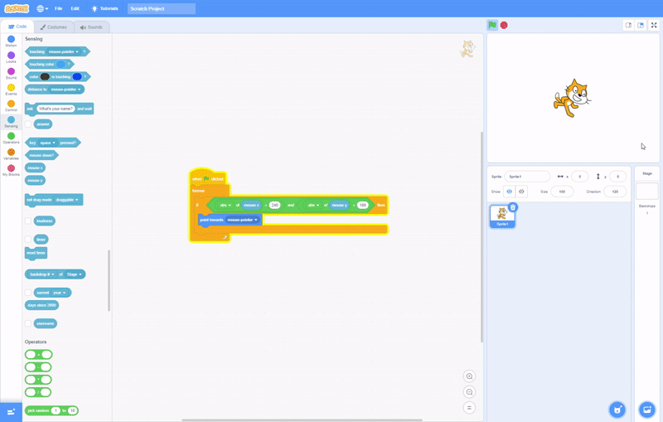Image resolution: width=663 pixels, height=422 pixels.
Task: Zoom out on the code workspace
Action: tap(469, 392)
